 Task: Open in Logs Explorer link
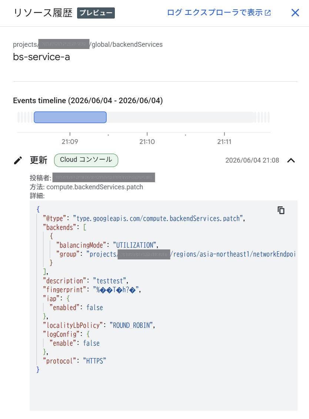[x=219, y=13]
